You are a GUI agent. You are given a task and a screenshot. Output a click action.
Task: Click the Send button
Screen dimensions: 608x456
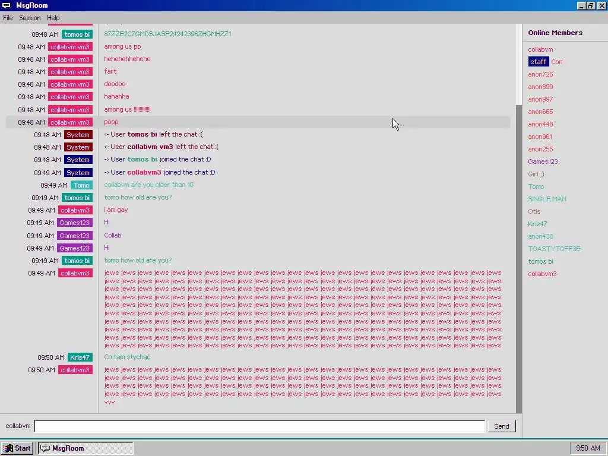(501, 426)
